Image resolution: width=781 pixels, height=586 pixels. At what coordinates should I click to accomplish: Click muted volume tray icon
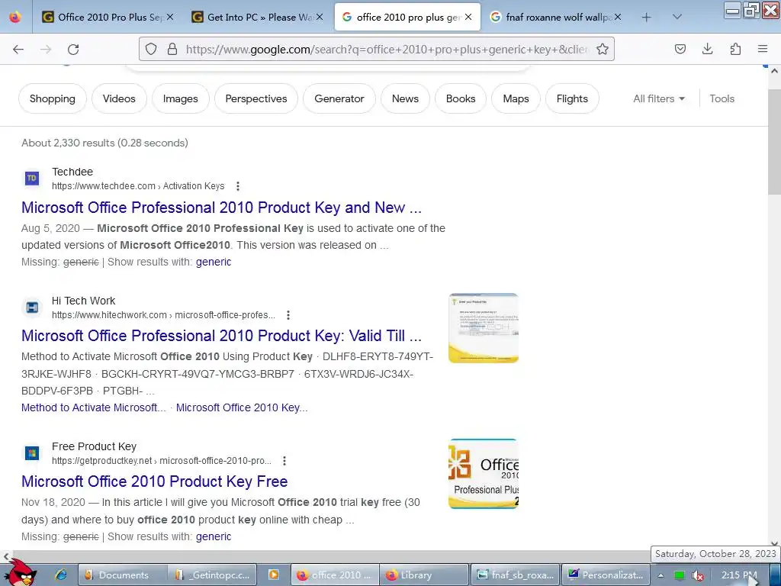(698, 575)
